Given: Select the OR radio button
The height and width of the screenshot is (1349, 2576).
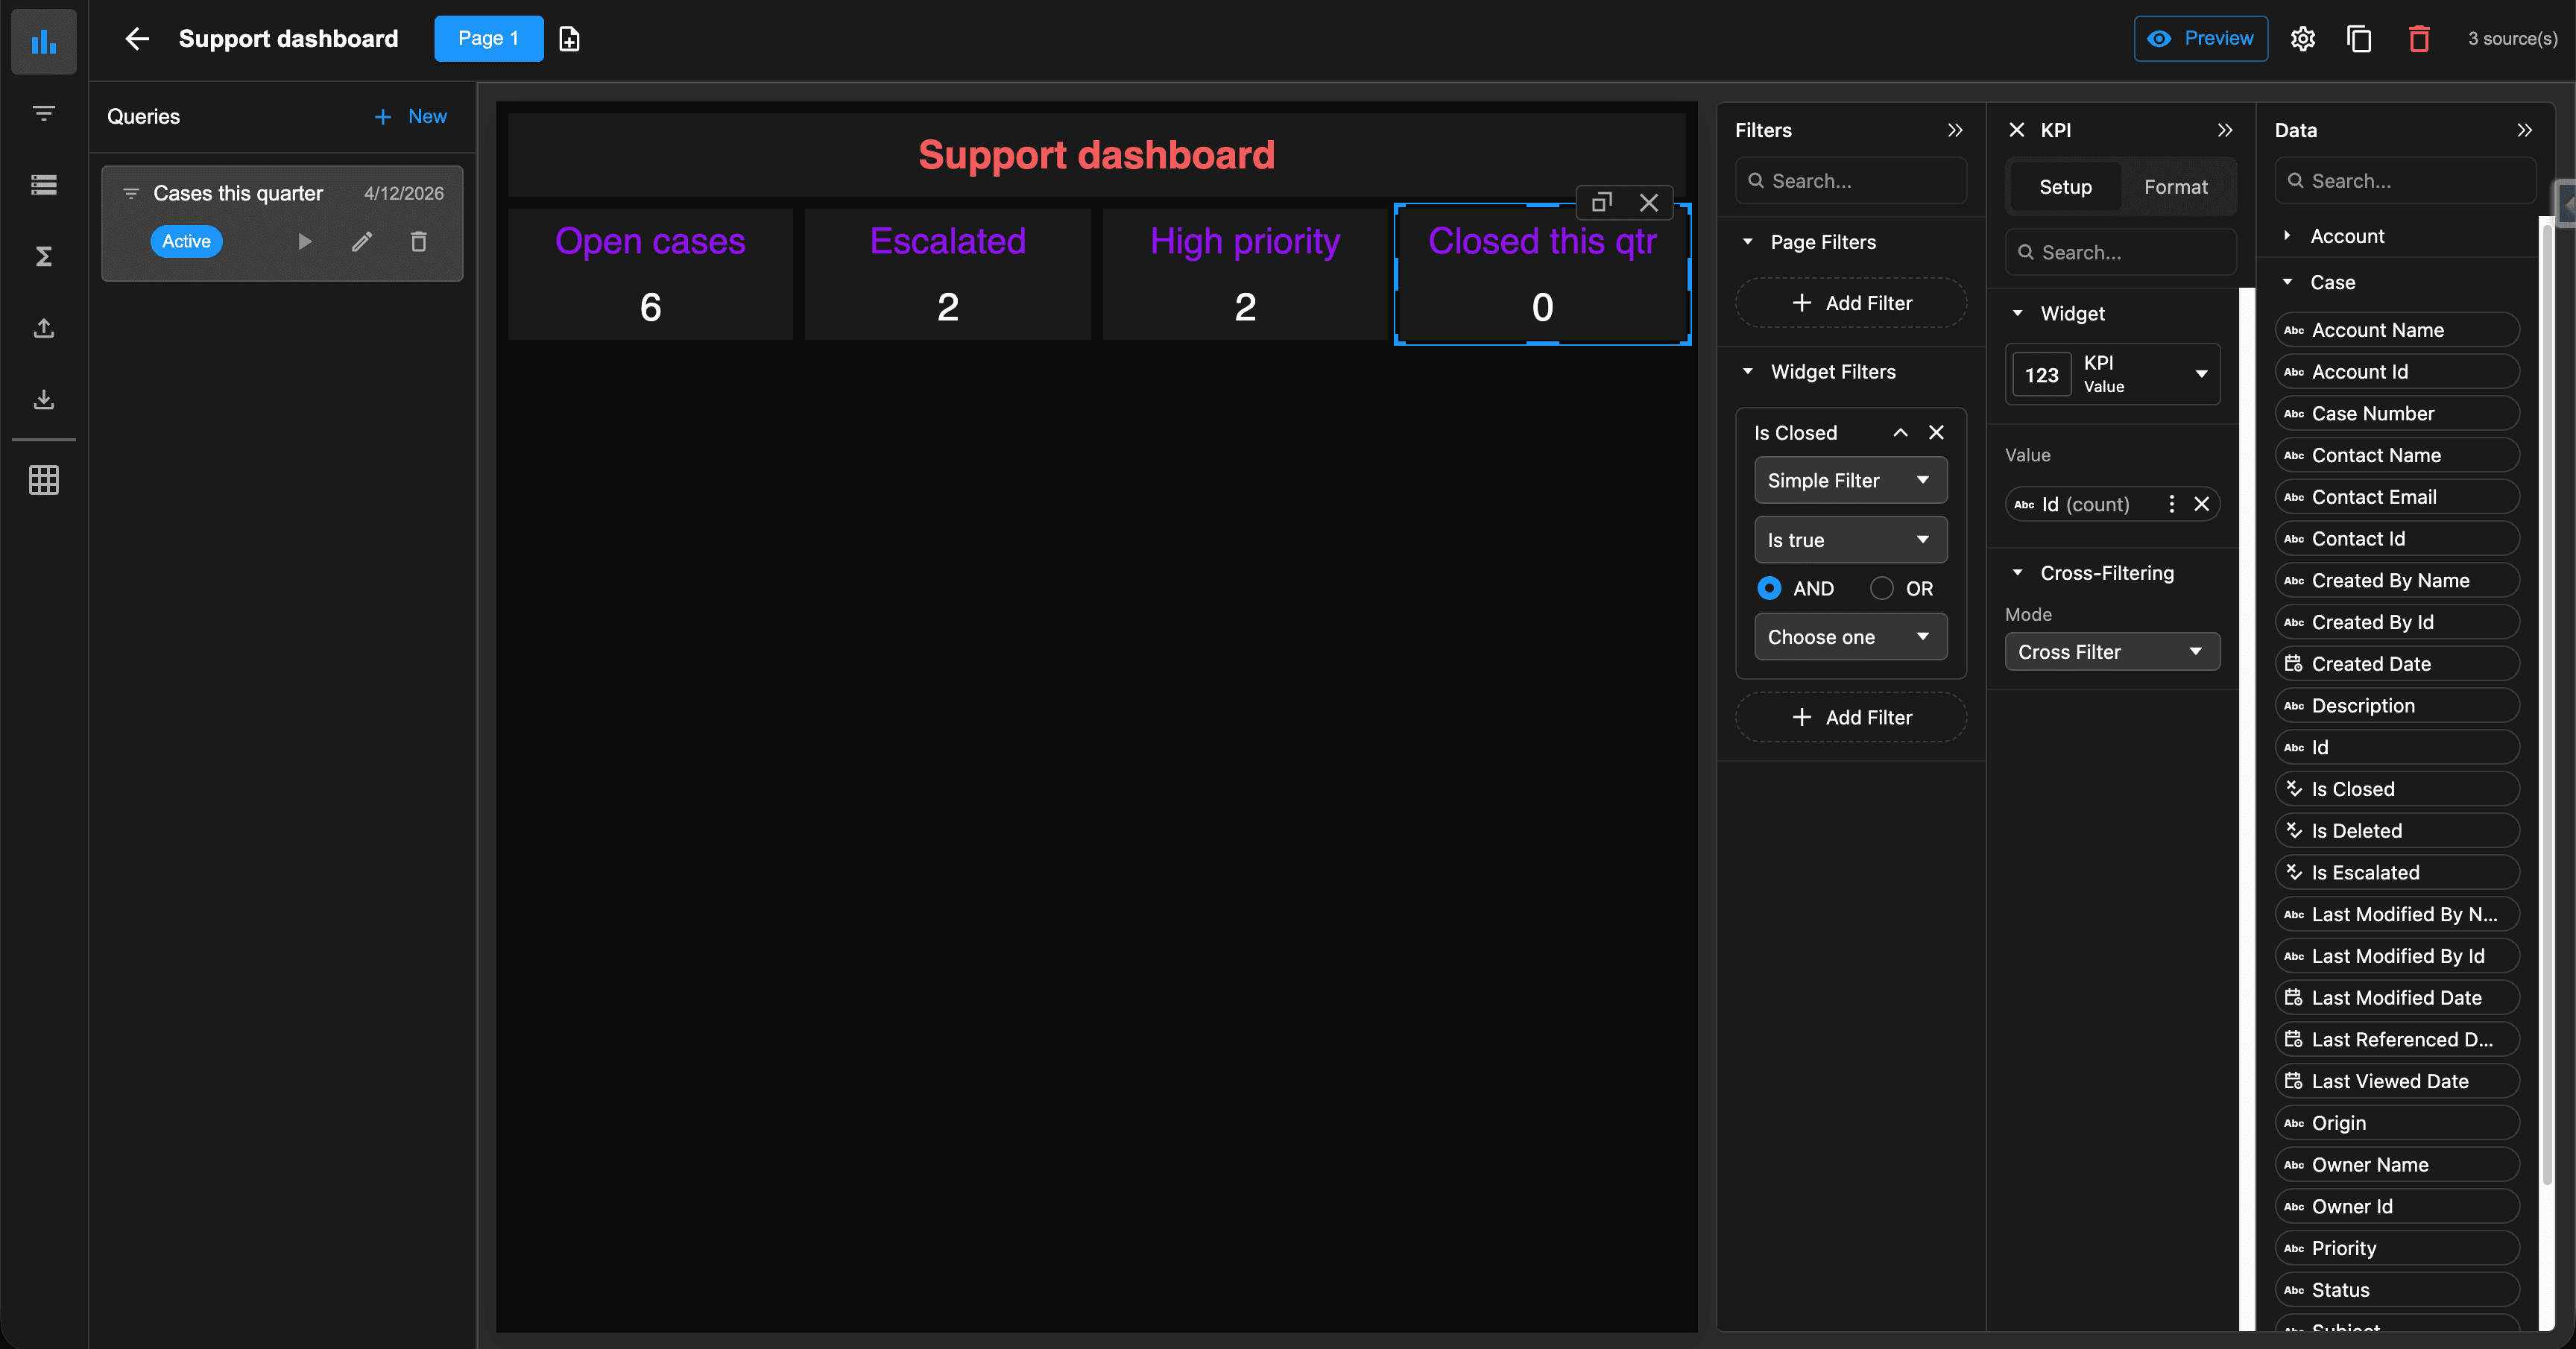Looking at the screenshot, I should [x=1881, y=588].
